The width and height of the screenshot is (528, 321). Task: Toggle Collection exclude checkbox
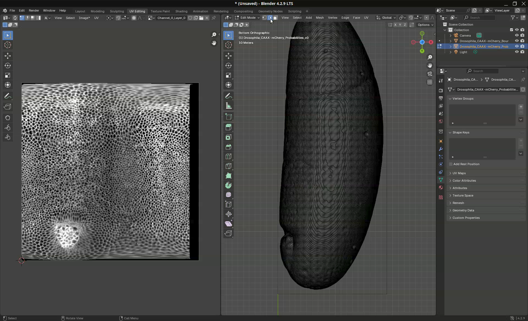[512, 30]
